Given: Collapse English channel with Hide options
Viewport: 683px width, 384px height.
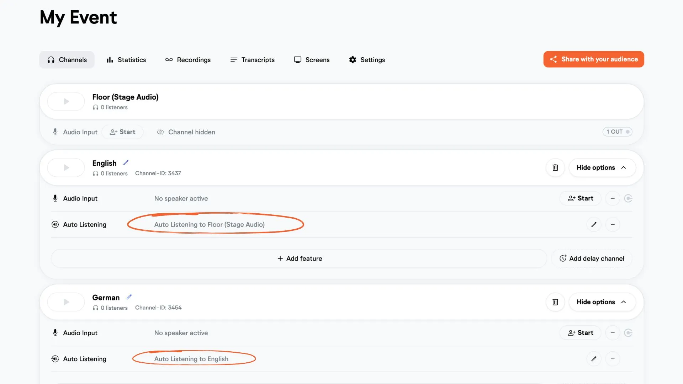Looking at the screenshot, I should (602, 167).
